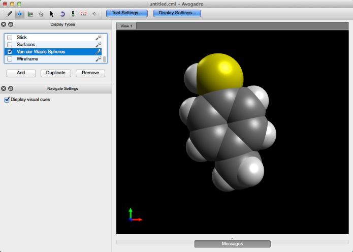Select the Auto Optimization tool
The image size is (353, 252).
(x=73, y=14)
